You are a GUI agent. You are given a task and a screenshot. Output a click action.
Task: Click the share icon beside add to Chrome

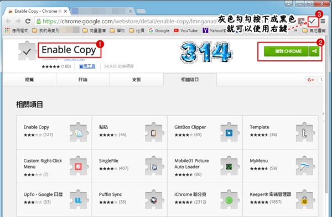point(314,51)
